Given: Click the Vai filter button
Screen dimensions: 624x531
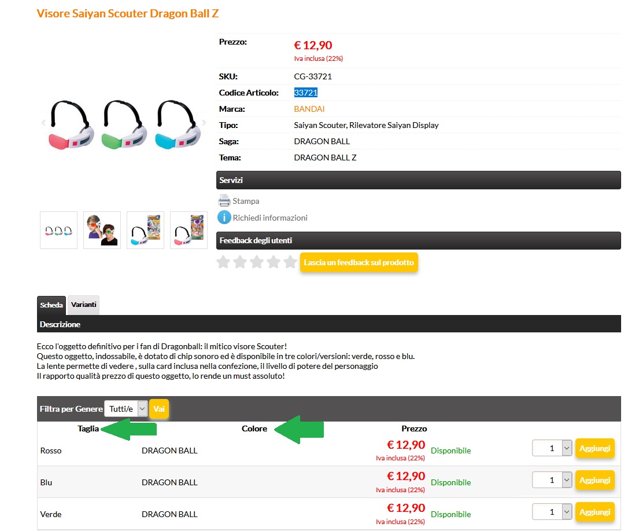Looking at the screenshot, I should coord(159,409).
